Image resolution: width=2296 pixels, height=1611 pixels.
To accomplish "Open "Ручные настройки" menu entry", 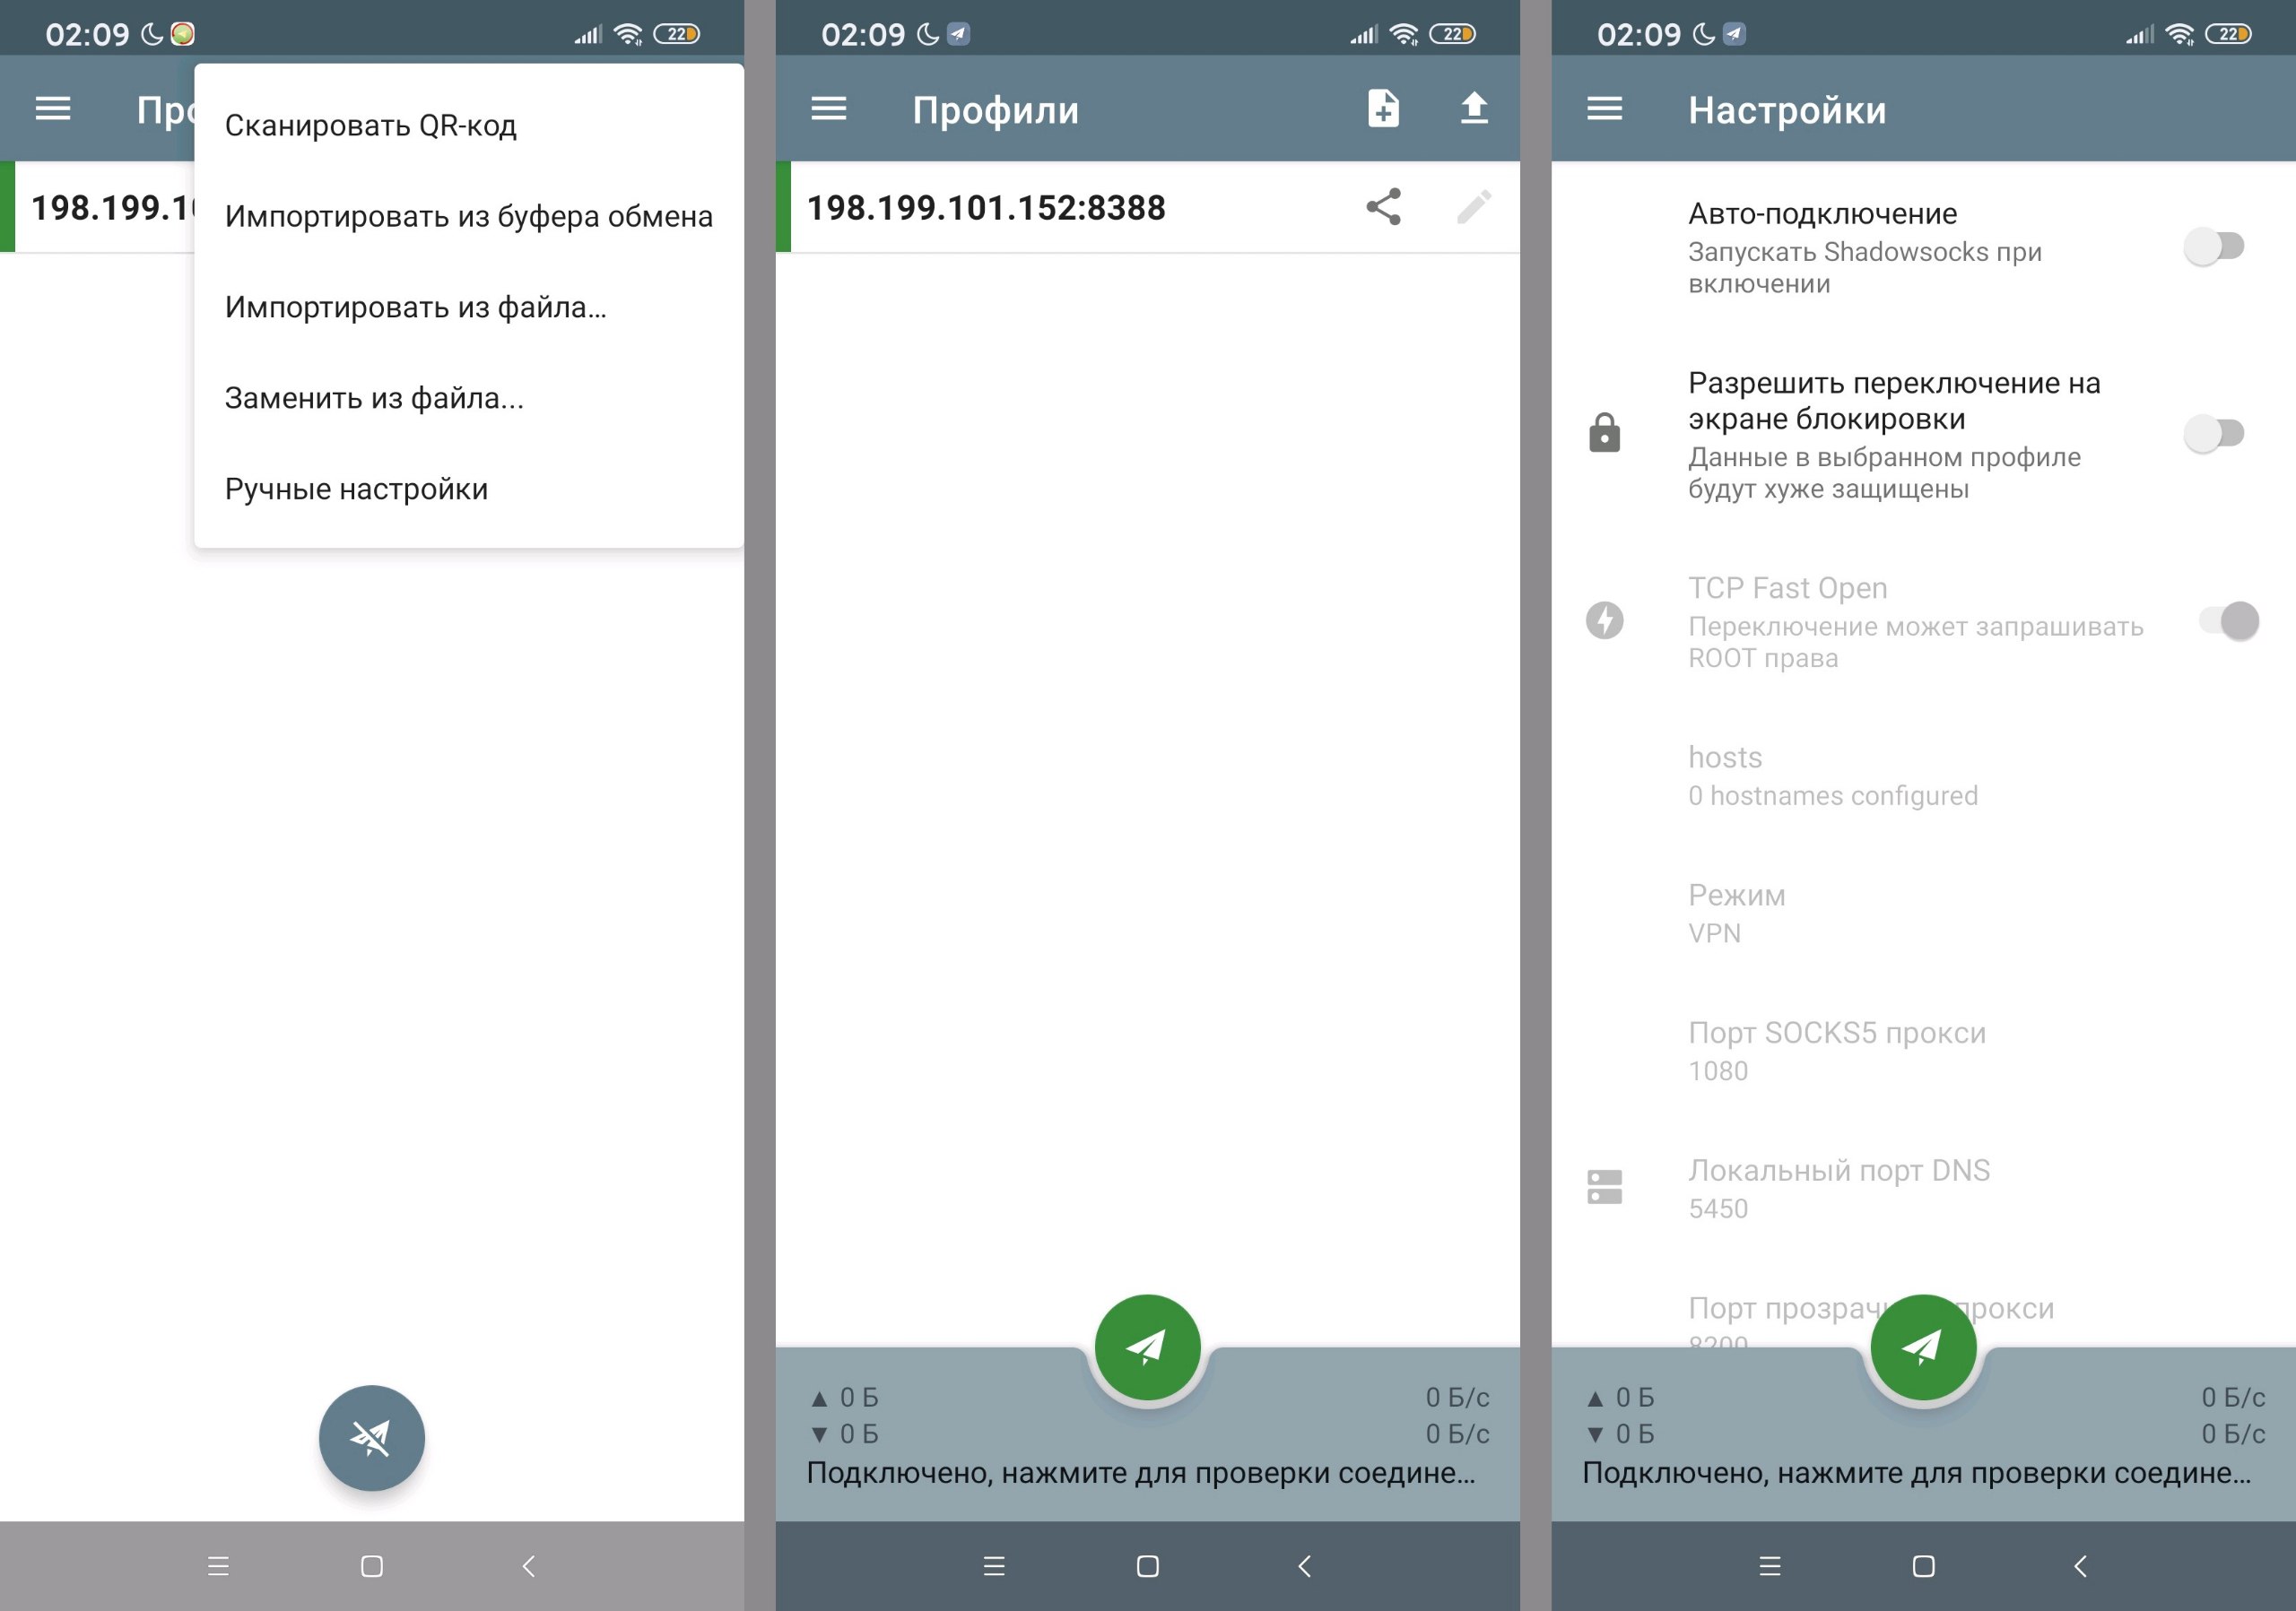I will 468,489.
